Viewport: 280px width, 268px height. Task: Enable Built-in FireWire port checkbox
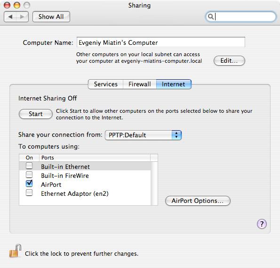pyautogui.click(x=29, y=175)
